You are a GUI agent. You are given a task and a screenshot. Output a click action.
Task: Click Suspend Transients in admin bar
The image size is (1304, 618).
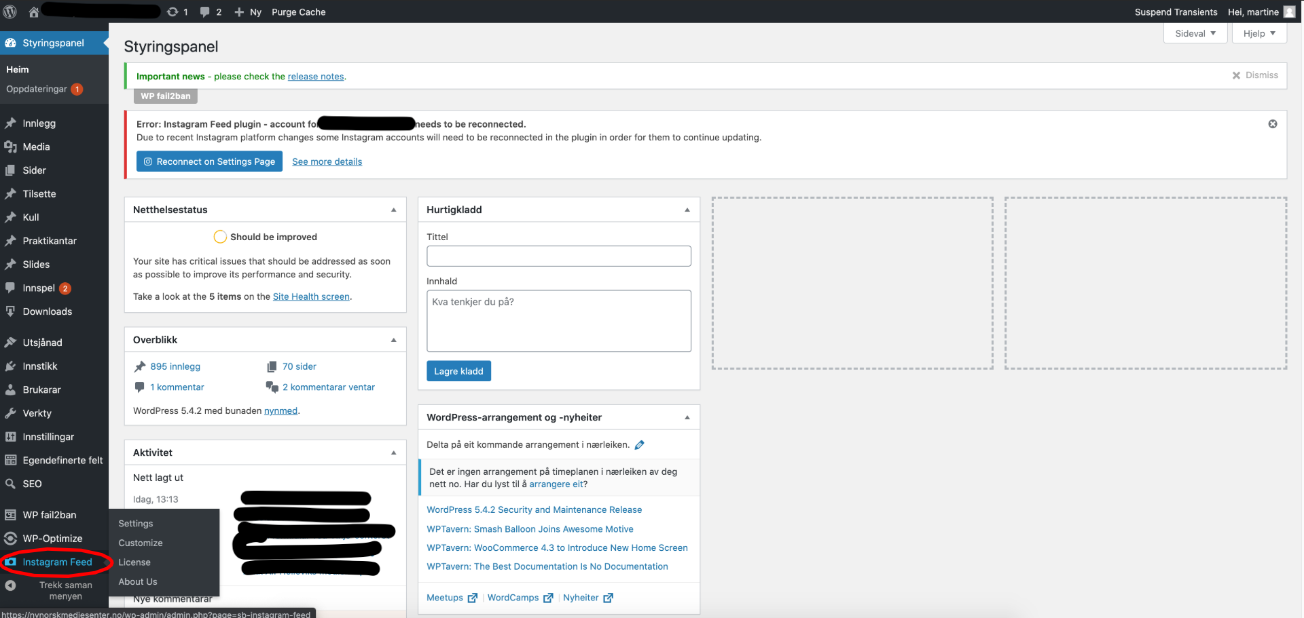pyautogui.click(x=1176, y=12)
